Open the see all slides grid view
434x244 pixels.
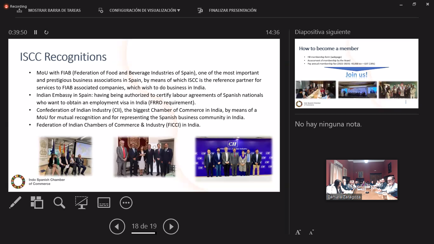pyautogui.click(x=37, y=203)
